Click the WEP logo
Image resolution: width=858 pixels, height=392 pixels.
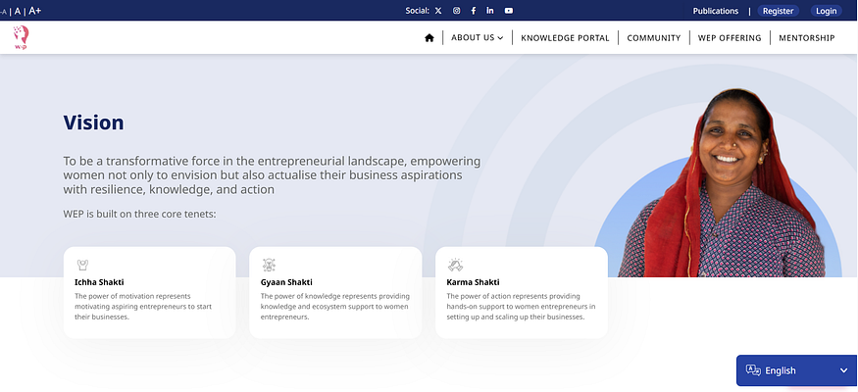(22, 37)
